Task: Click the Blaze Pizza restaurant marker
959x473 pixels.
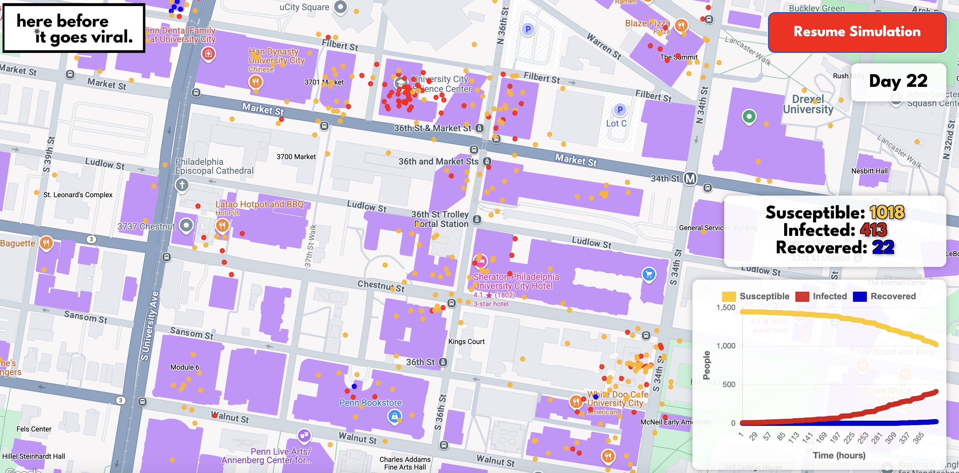Action: click(681, 25)
